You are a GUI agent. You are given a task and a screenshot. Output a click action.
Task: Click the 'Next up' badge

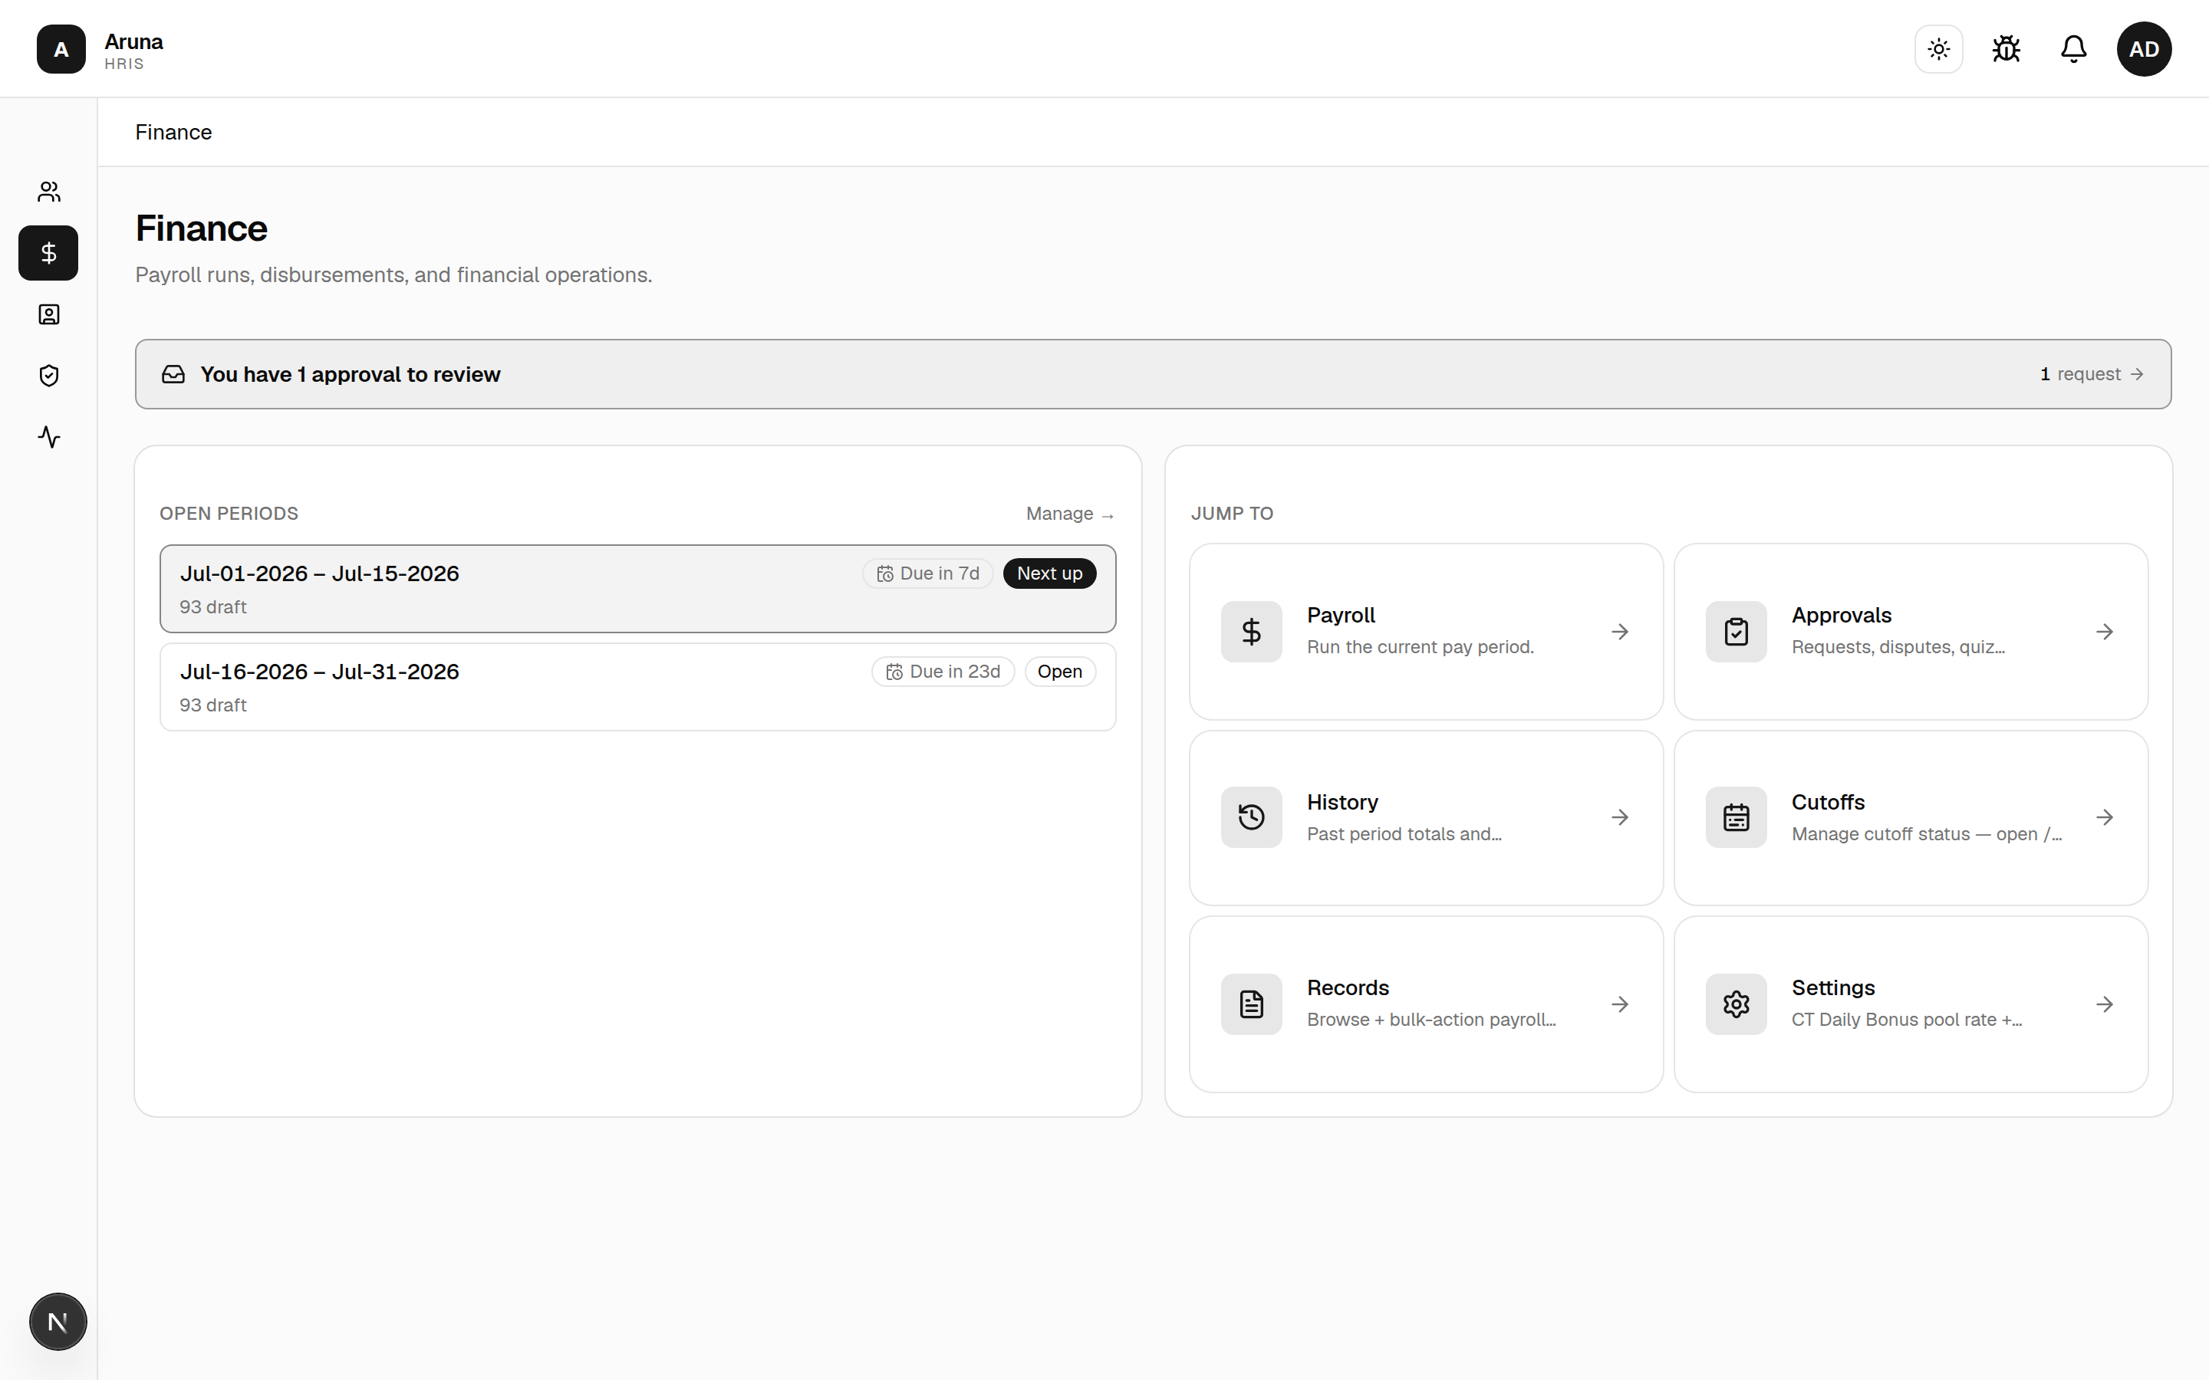(1050, 573)
